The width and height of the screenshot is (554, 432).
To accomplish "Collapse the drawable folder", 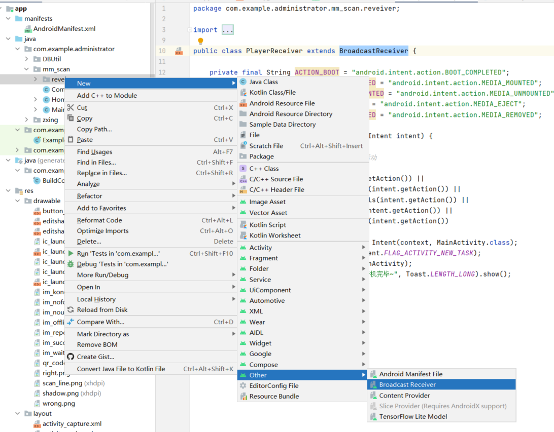I will click(17, 201).
